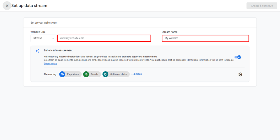Click the Page views eye icon

[62, 74]
